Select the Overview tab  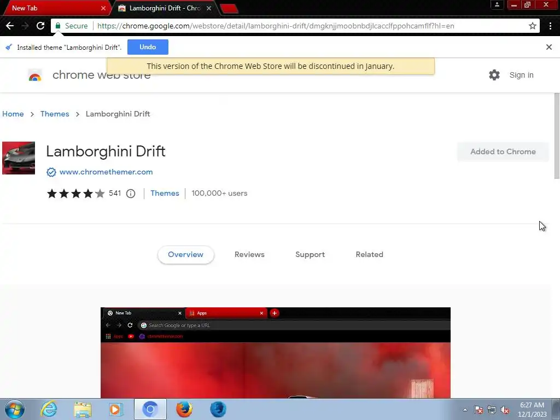[x=186, y=255]
